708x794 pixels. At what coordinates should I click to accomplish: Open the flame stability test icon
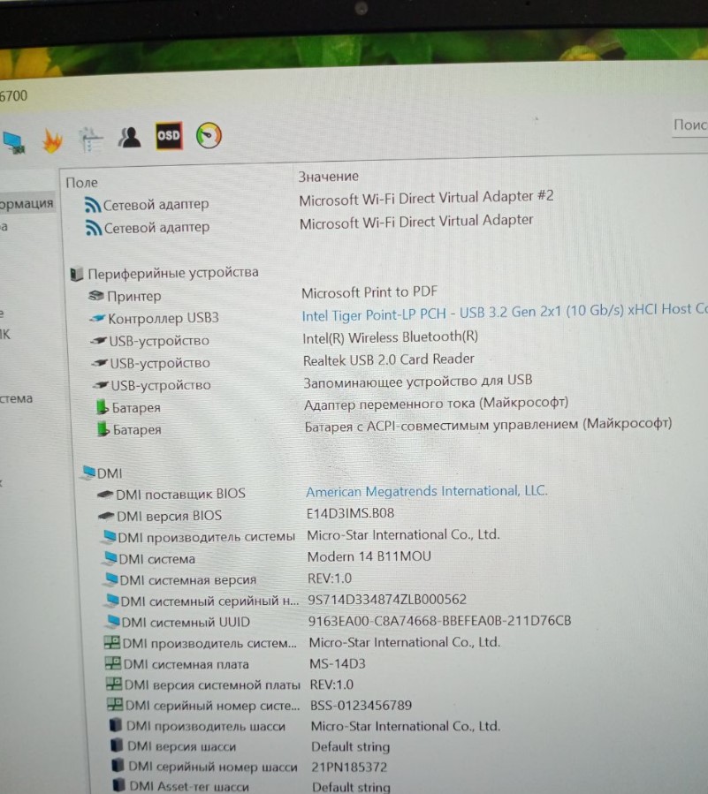tap(52, 140)
